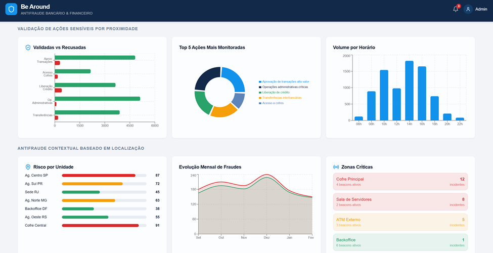
Task: Click the Dez peak in Evolução Mensal chart
Action: click(266, 175)
